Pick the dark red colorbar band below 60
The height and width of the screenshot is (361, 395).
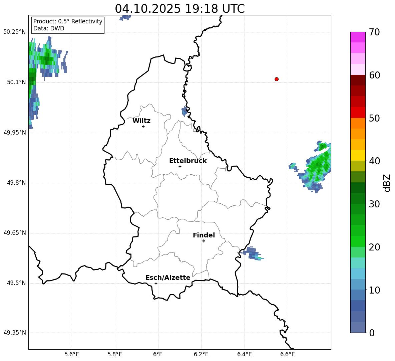coord(358,80)
